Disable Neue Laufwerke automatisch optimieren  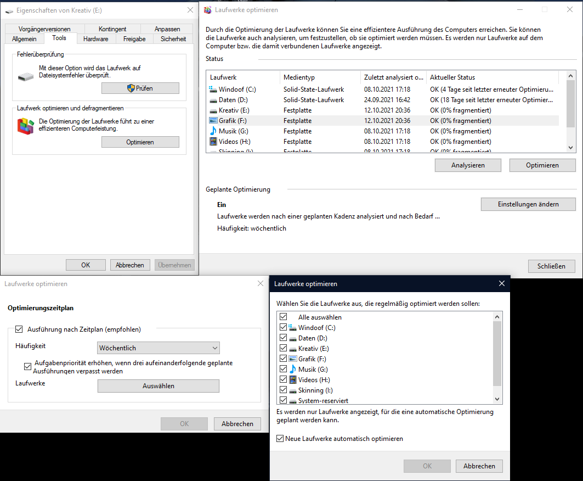click(280, 439)
